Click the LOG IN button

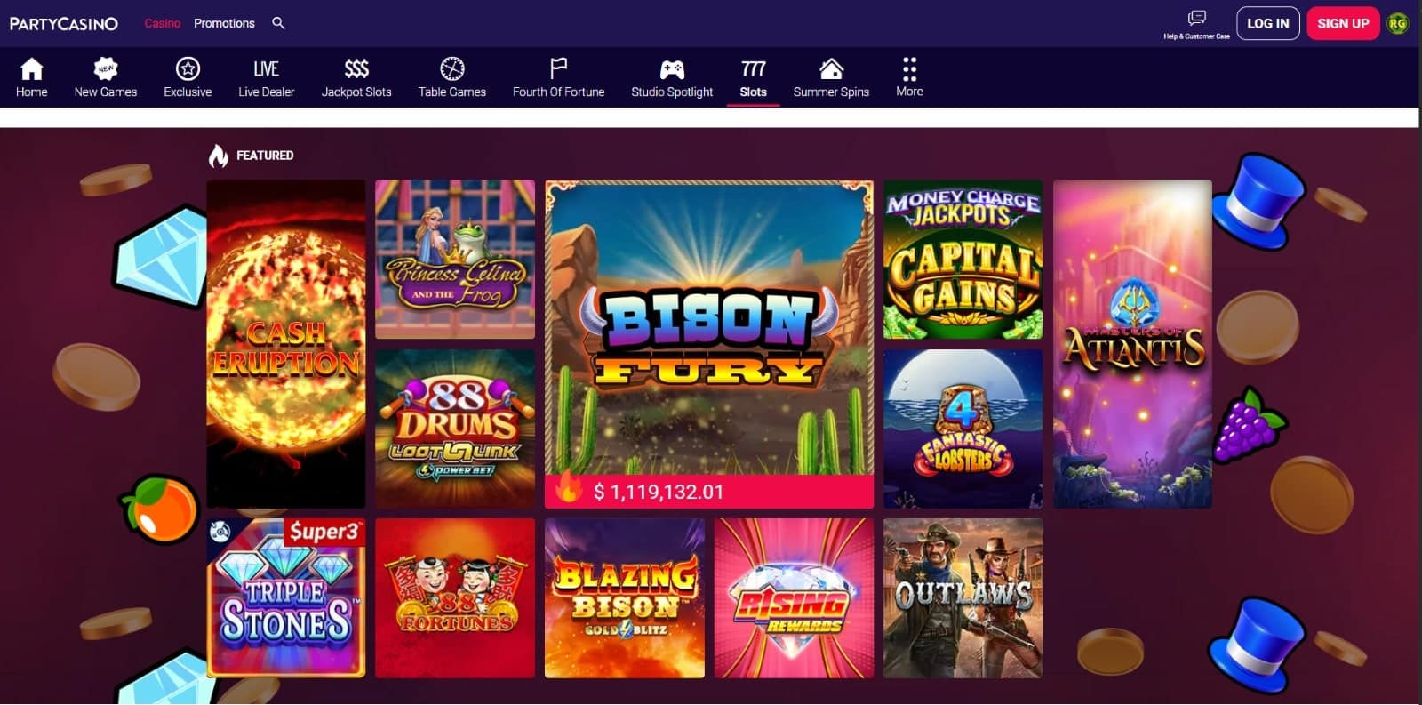pos(1268,24)
